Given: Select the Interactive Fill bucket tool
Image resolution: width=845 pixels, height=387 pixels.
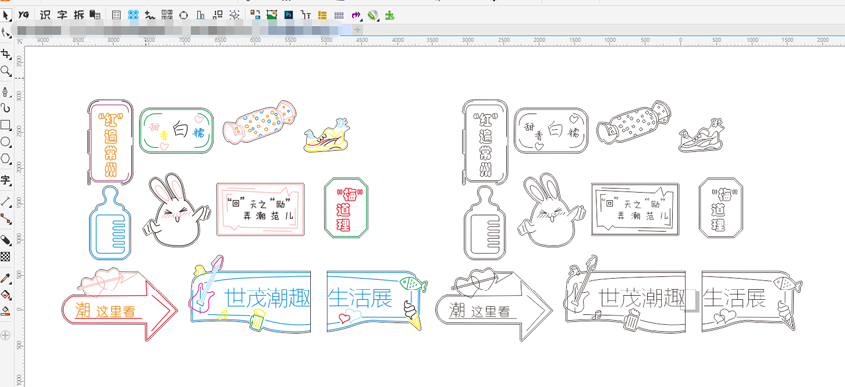Looking at the screenshot, I should 5,294.
